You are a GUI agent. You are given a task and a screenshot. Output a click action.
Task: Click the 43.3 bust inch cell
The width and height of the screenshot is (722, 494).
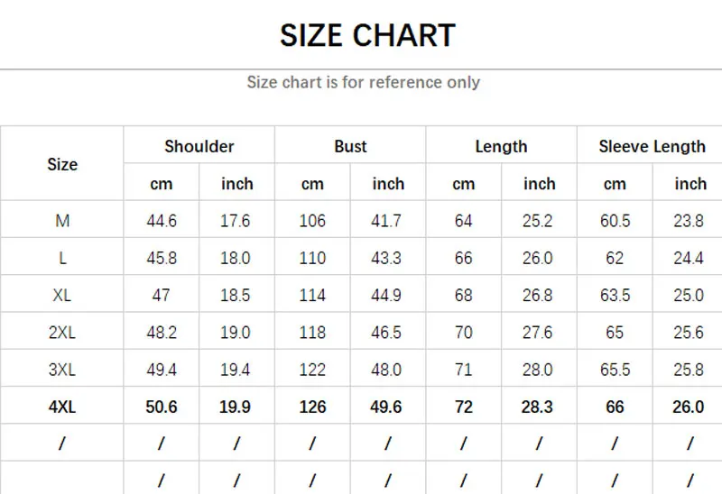coord(386,258)
